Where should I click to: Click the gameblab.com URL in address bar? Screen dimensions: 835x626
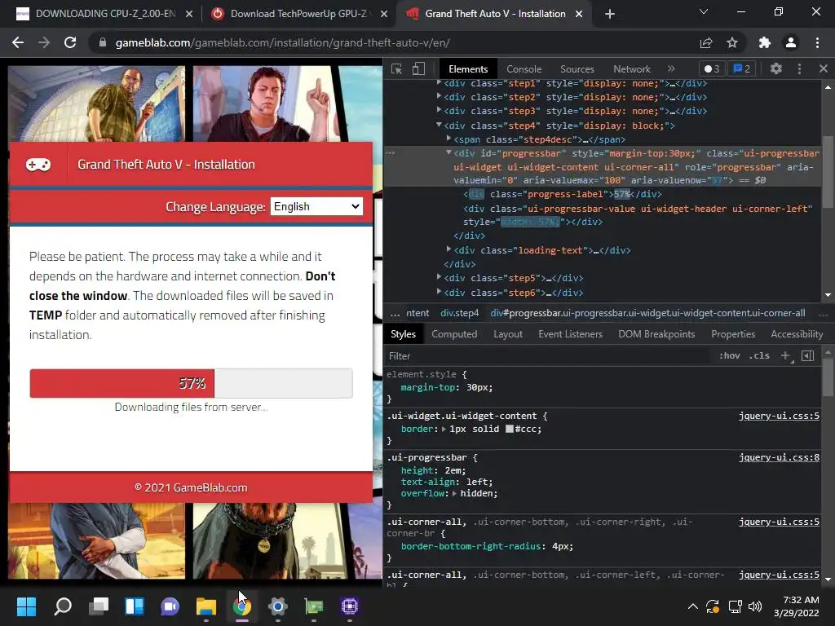[282, 42]
